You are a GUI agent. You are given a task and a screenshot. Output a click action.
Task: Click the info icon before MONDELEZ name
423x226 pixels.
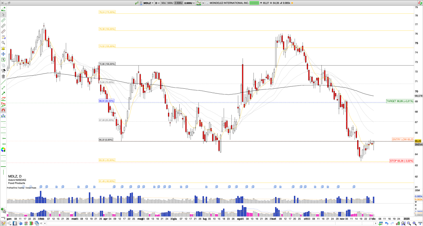click(x=207, y=3)
